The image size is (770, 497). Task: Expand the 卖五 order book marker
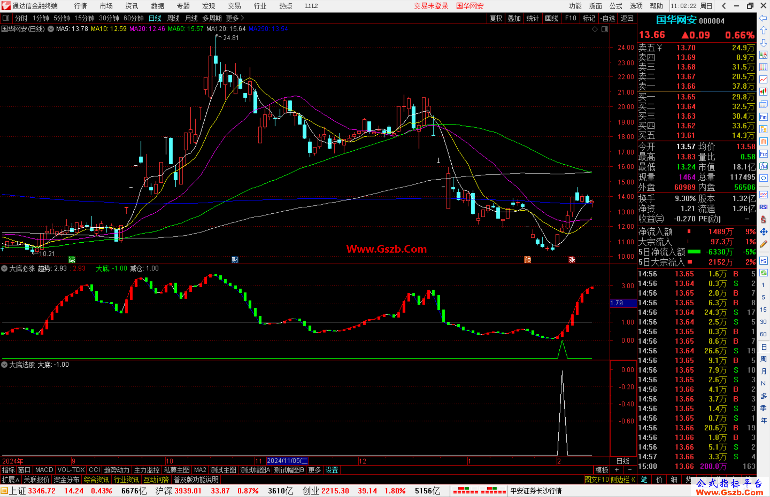click(x=659, y=48)
